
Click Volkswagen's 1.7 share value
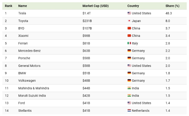click(x=168, y=81)
